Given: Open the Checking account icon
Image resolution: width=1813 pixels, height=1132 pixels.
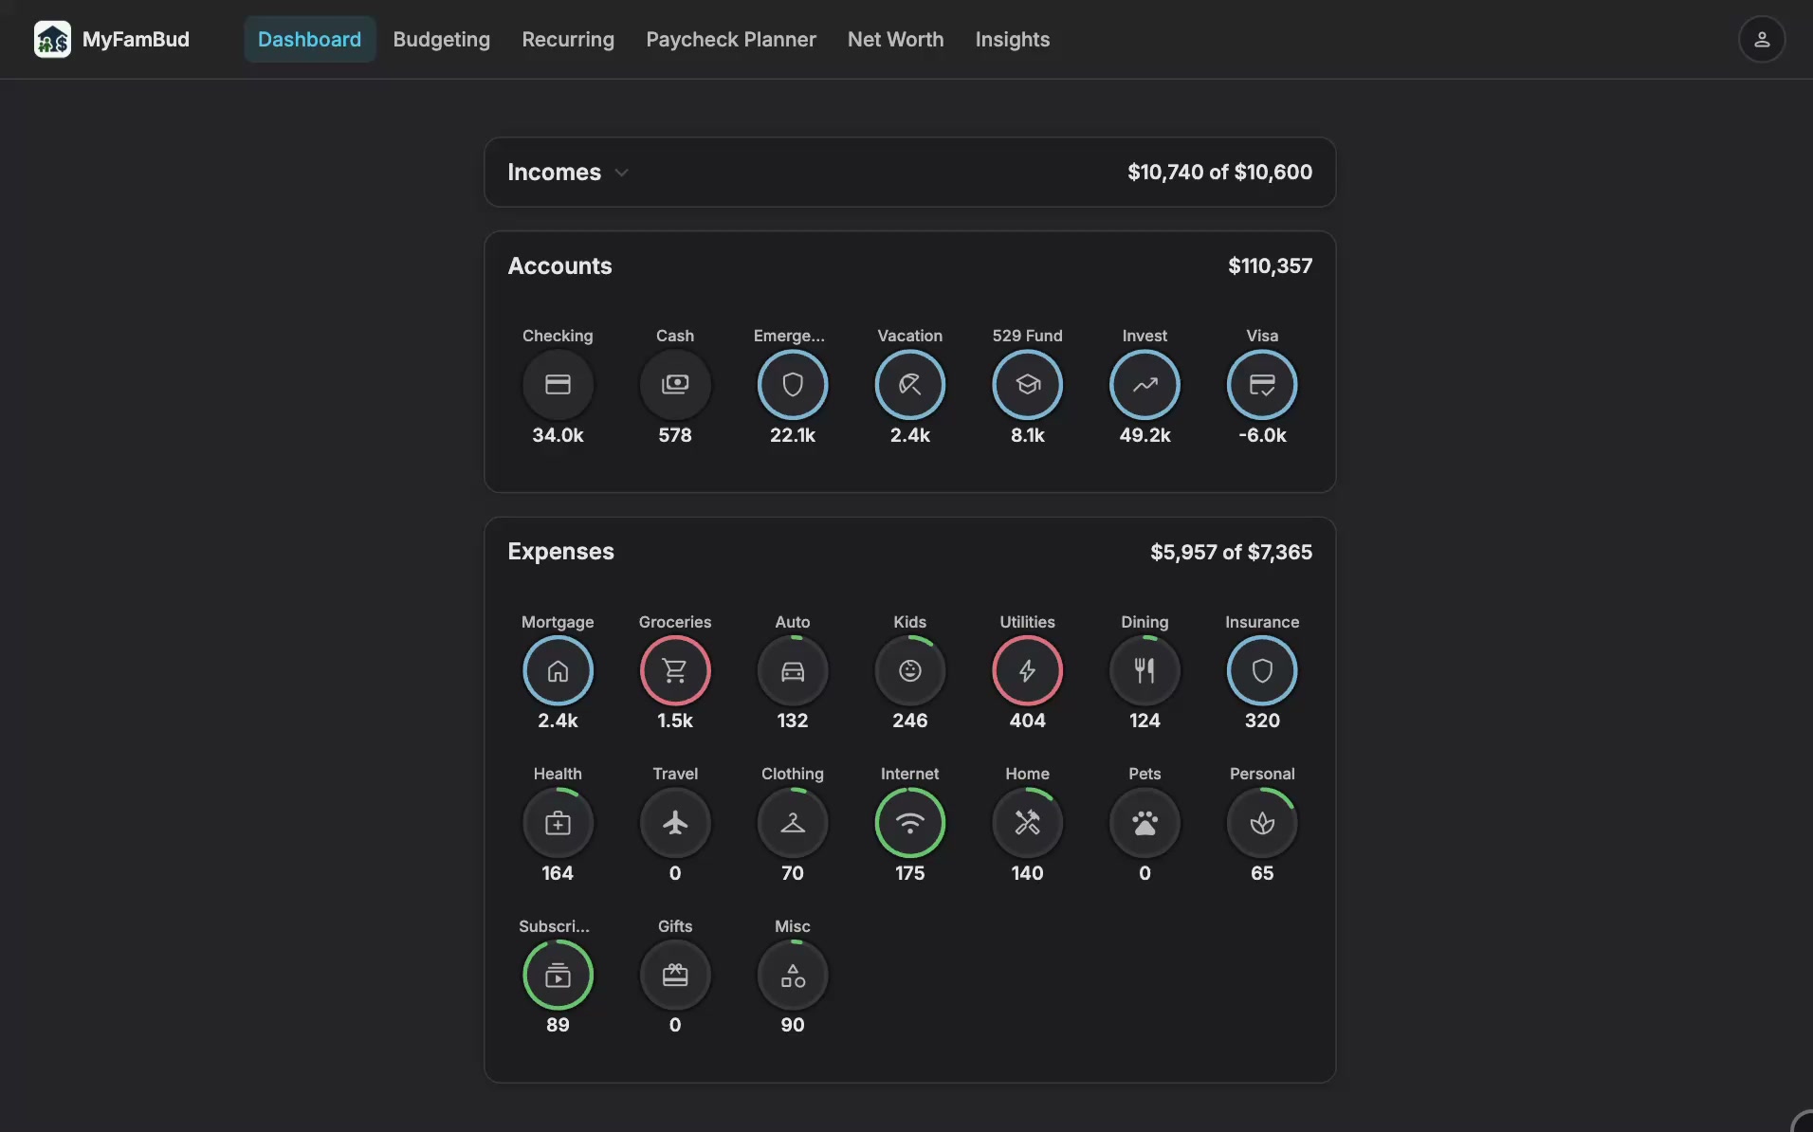Looking at the screenshot, I should tap(558, 384).
